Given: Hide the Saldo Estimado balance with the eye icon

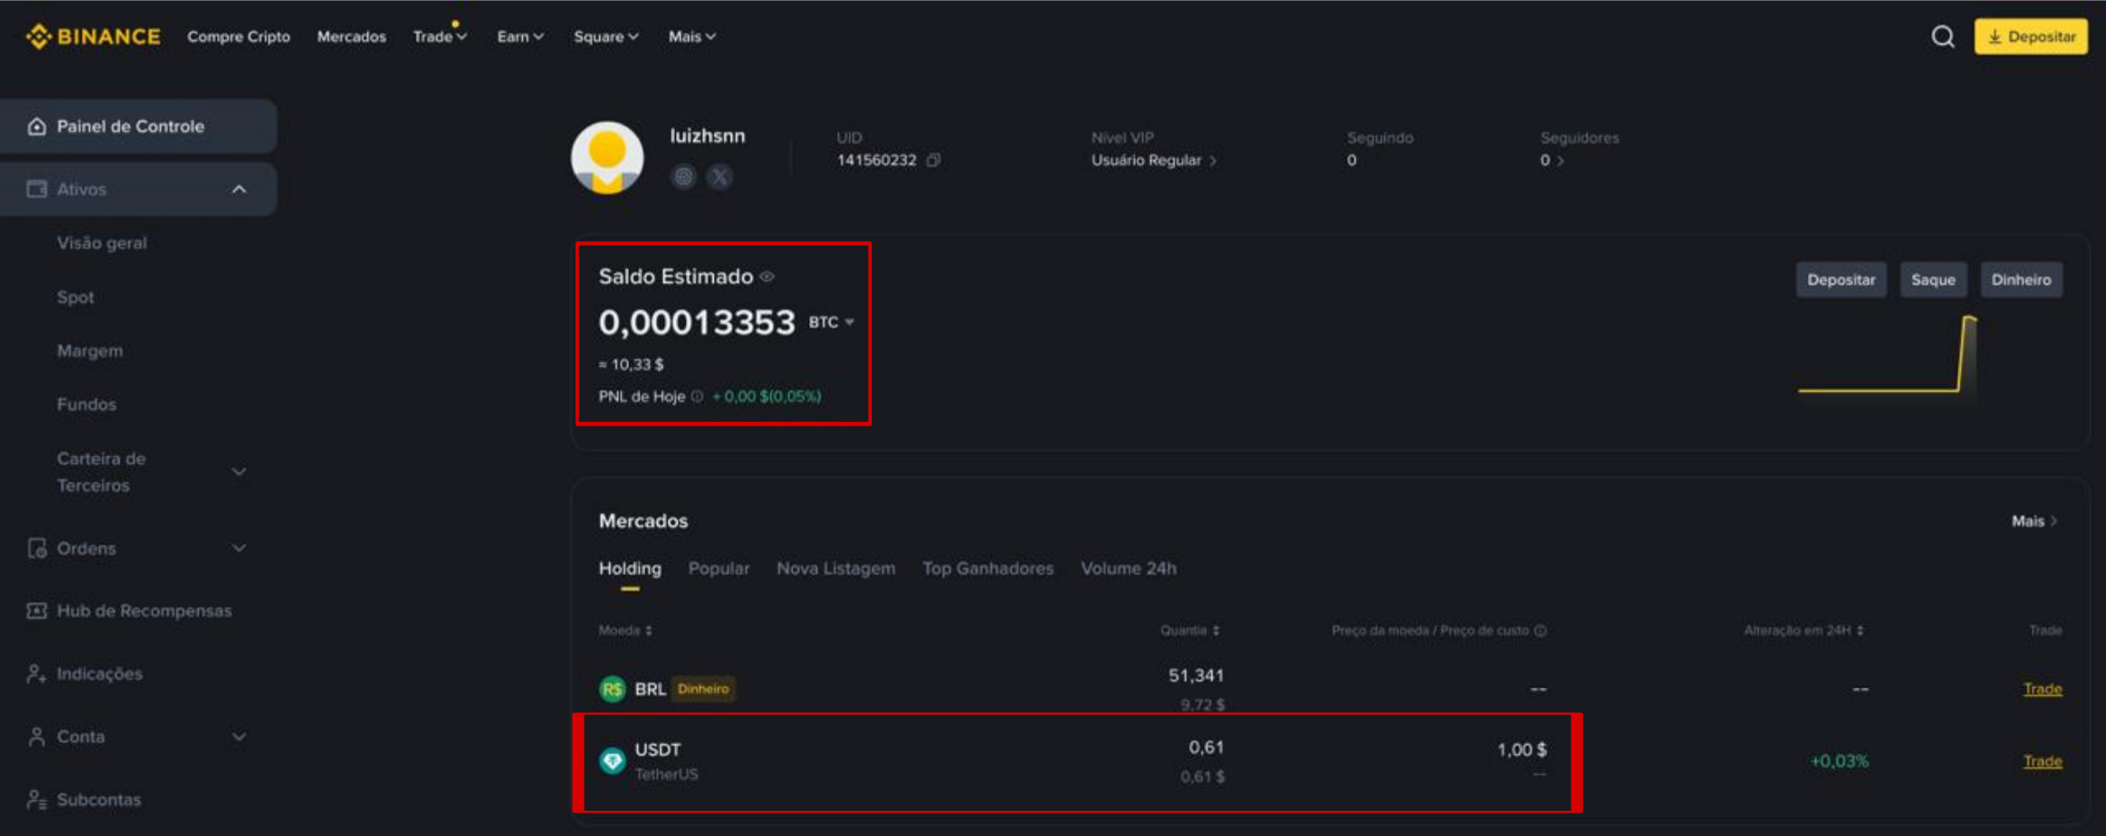Looking at the screenshot, I should (x=767, y=277).
